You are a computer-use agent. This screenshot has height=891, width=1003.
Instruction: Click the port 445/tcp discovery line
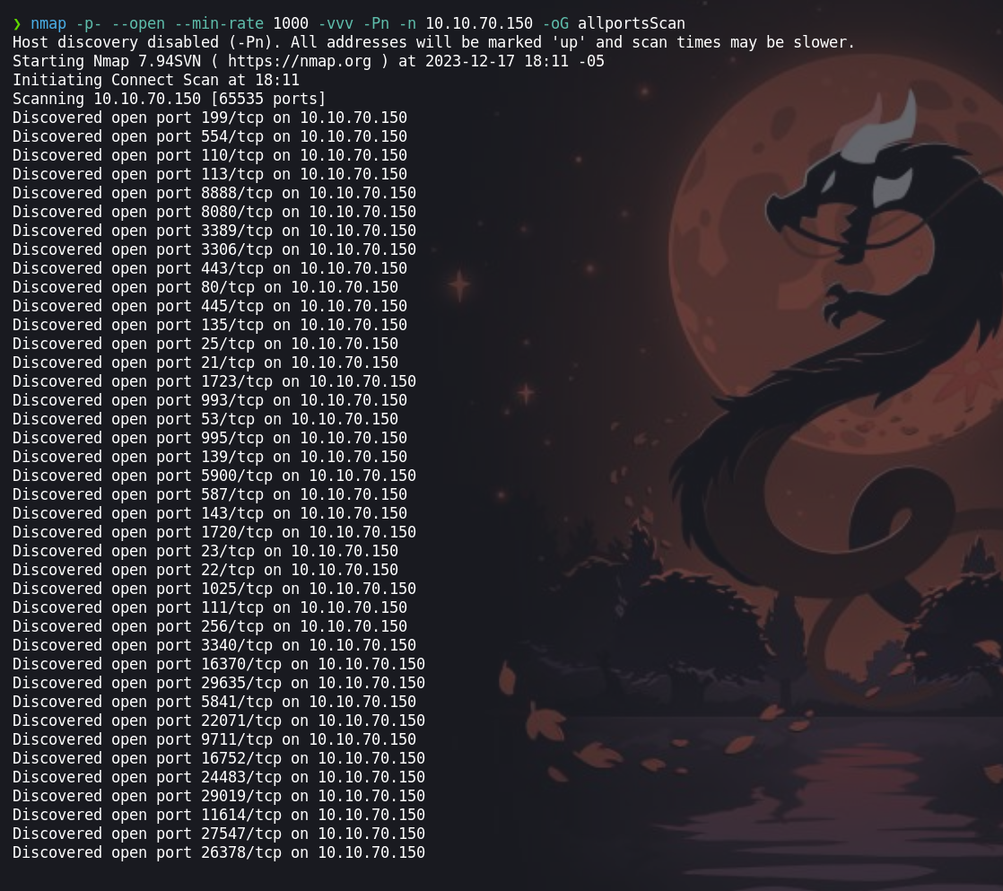click(210, 306)
